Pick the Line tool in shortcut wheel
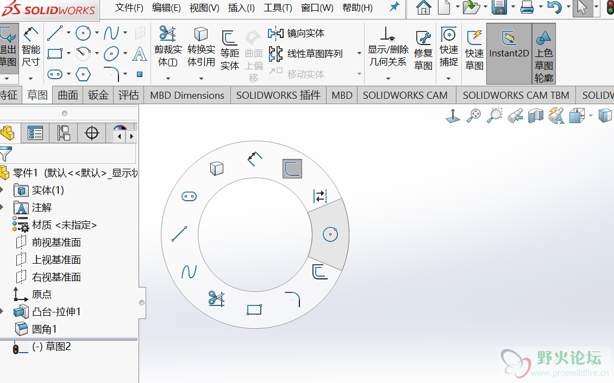 coord(179,234)
